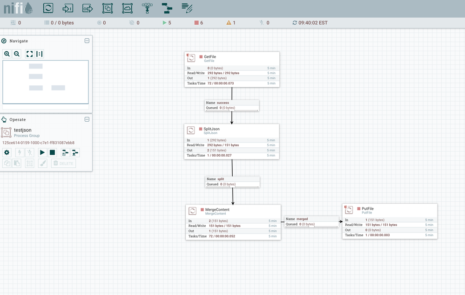Viewport: 465px width, 295px height.
Task: Click the Funnel toolbar icon
Action: pos(147,8)
